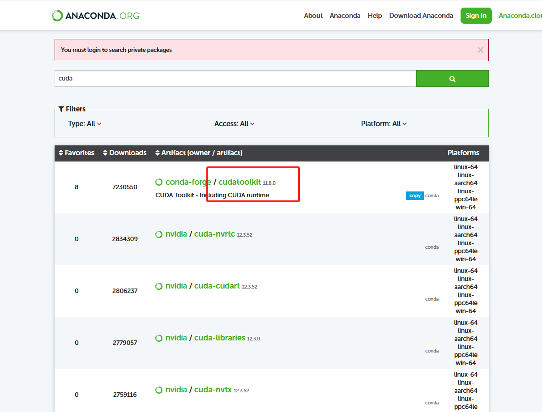Click the Platforms column header

click(463, 153)
